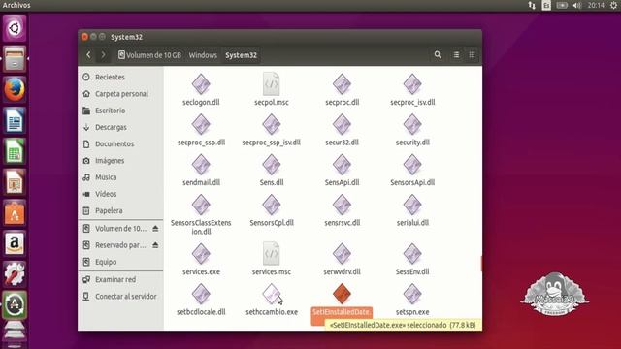
Task: Open the battery indicator menu
Action: (562, 5)
